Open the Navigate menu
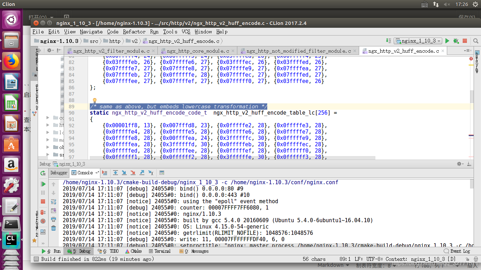Image resolution: width=481 pixels, height=270 pixels. 91,32
